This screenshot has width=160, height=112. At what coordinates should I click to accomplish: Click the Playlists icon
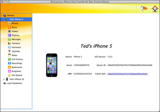(x=9, y=35)
